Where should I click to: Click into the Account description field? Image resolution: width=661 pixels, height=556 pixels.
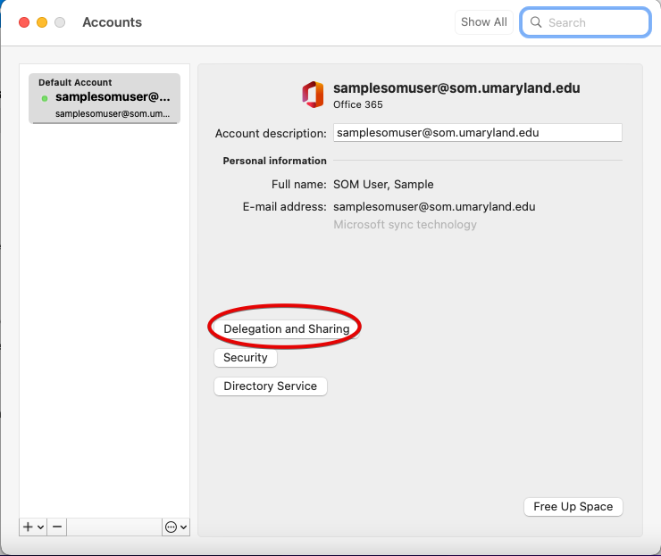477,133
